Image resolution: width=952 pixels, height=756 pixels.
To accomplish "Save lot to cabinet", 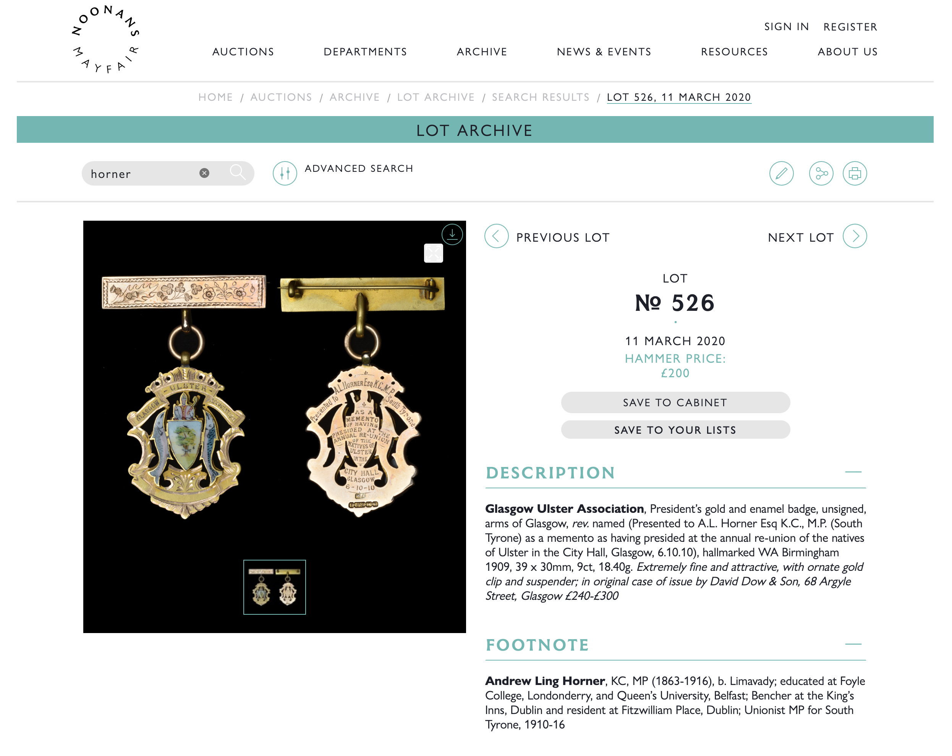I will point(675,402).
